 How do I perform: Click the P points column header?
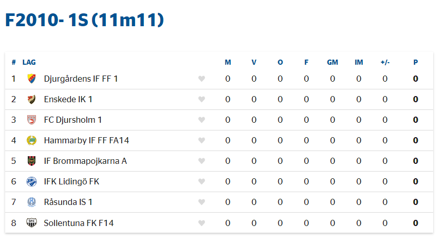(x=415, y=62)
